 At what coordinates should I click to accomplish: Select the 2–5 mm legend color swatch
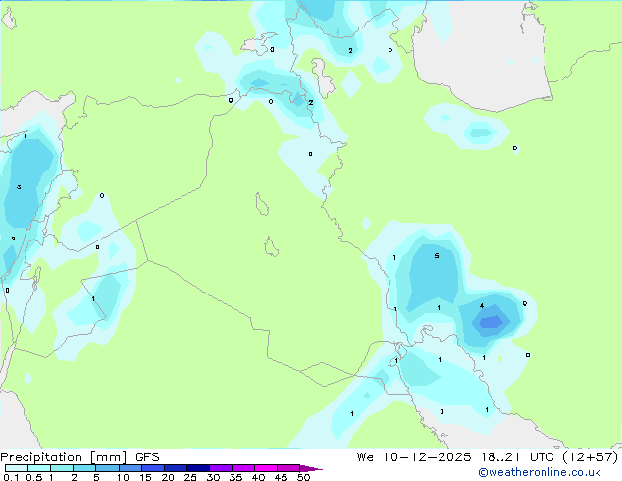(84, 468)
